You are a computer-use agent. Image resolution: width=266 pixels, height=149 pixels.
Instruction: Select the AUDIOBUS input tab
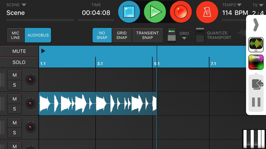click(x=38, y=35)
